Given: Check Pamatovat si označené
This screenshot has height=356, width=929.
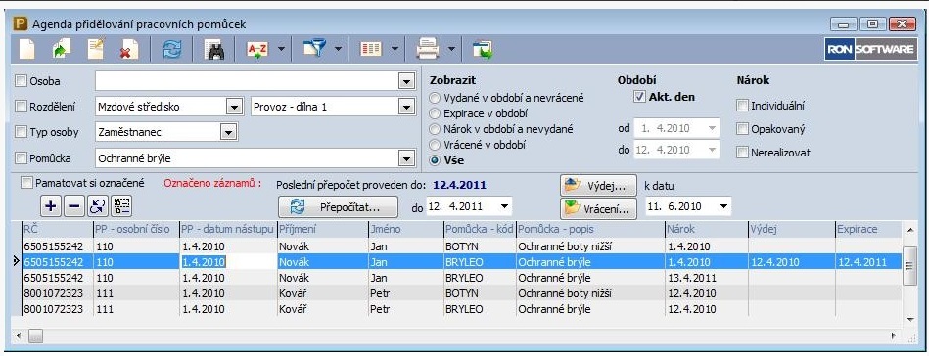Looking at the screenshot, I should coord(26,183).
